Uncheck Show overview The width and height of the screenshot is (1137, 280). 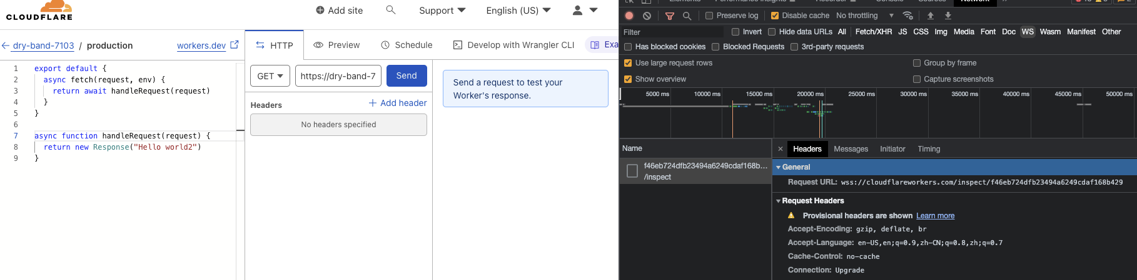tap(628, 79)
